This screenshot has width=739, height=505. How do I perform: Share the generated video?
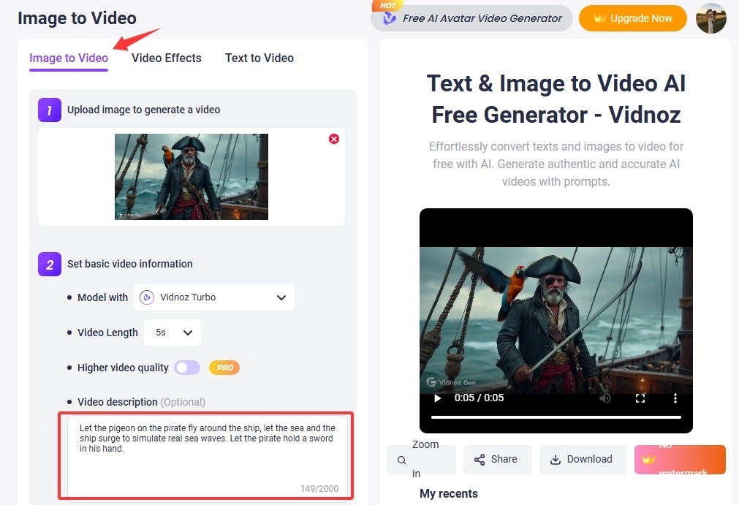tap(497, 459)
